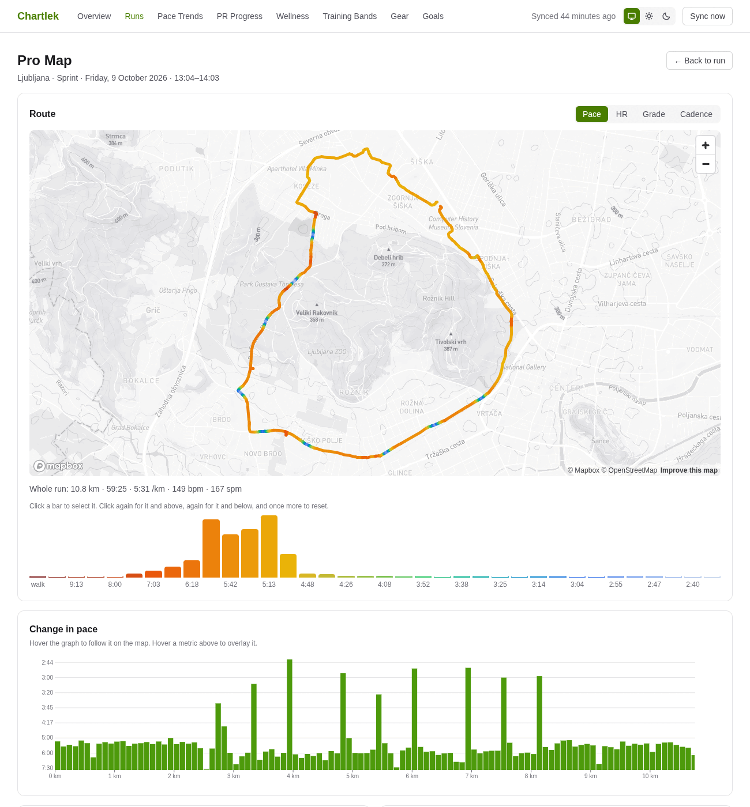Viewport: 750px width, 807px height.
Task: Click the Ljubljana ZOO map label
Action: [x=327, y=352]
